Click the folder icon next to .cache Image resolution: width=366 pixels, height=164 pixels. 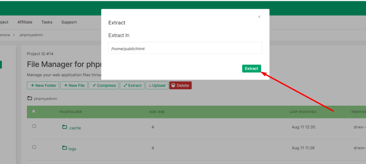coord(65,127)
